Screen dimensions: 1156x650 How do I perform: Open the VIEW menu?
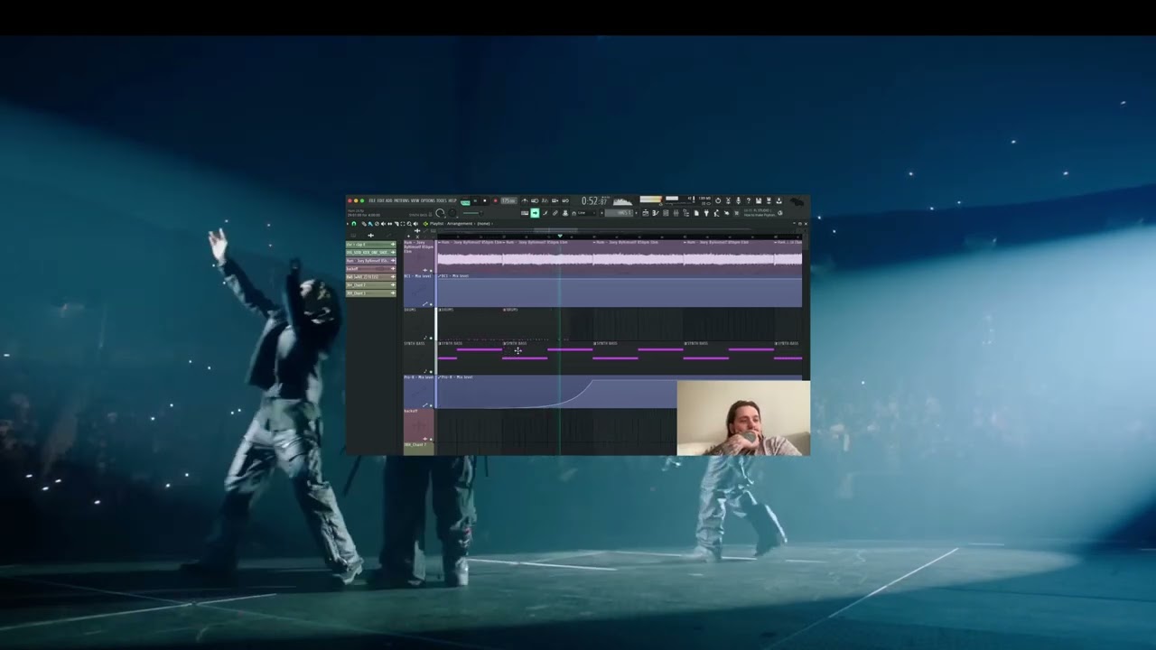click(x=415, y=200)
